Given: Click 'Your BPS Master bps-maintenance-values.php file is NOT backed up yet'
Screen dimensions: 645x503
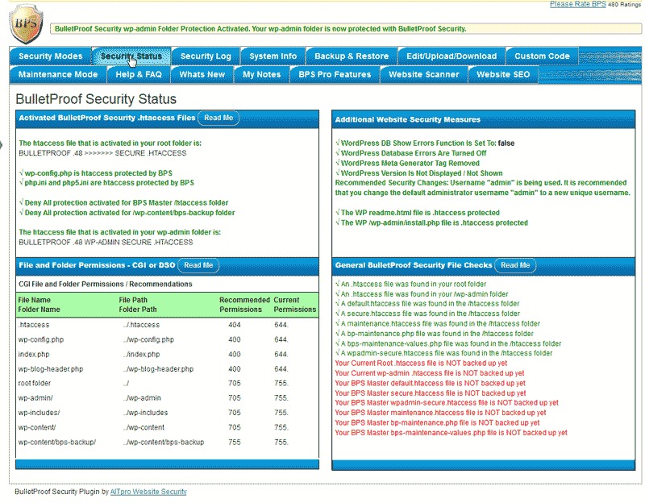Looking at the screenshot, I should (451, 433).
